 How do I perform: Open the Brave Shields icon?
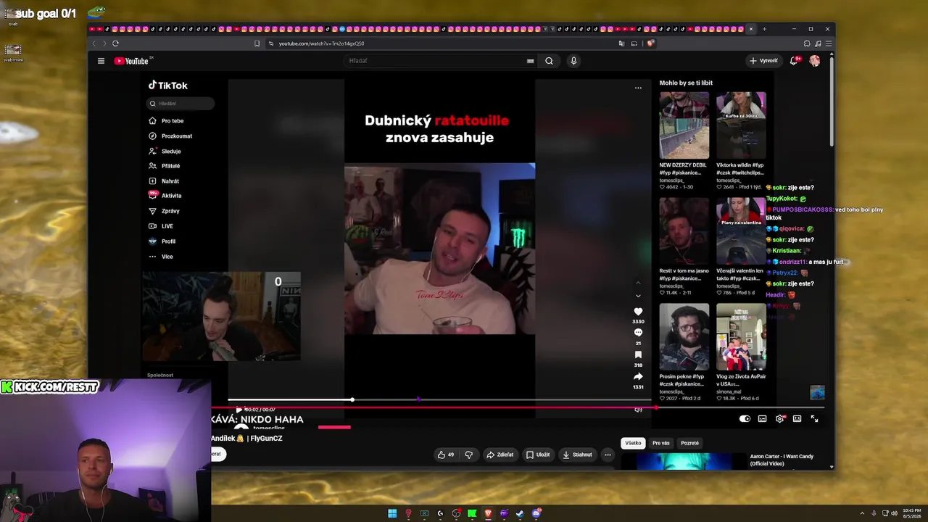click(651, 43)
